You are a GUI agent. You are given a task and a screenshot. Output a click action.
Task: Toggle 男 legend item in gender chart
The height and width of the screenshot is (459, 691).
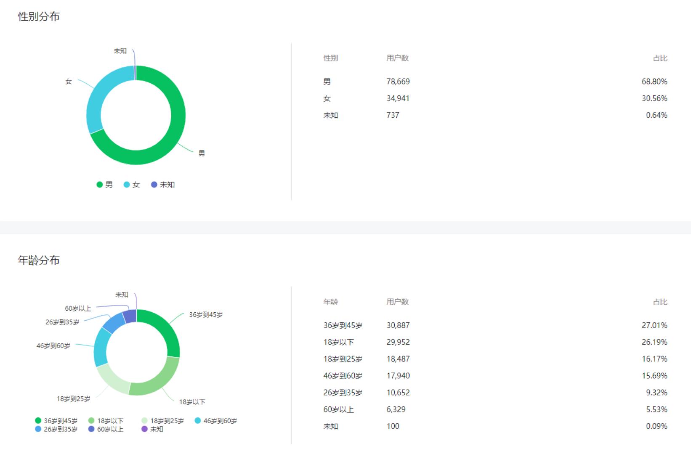[x=105, y=185]
